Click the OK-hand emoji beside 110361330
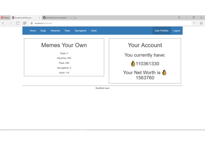The height and width of the screenshot is (145, 205). point(133,64)
